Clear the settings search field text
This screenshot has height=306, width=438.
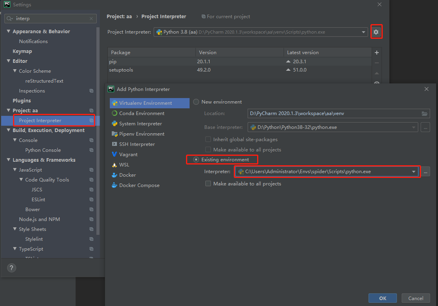click(x=91, y=19)
